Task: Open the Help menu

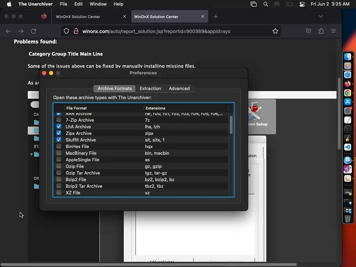Action: click(118, 4)
